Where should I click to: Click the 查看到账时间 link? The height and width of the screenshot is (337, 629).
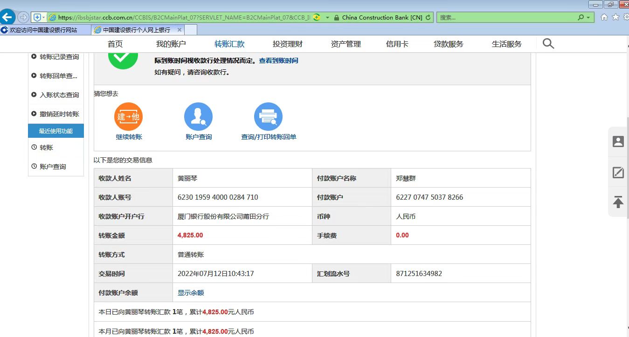[278, 61]
